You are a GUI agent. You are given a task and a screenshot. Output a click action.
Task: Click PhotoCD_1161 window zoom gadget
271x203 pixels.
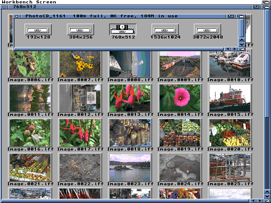click(x=231, y=16)
